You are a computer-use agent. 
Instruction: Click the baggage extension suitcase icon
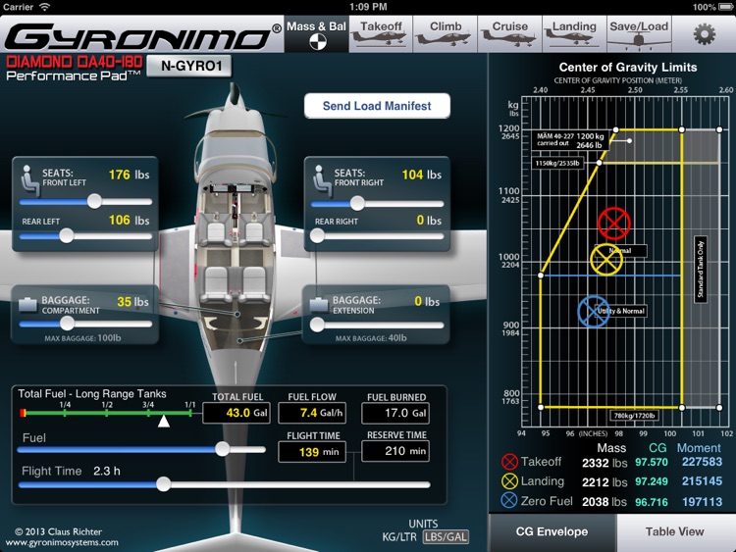[319, 305]
